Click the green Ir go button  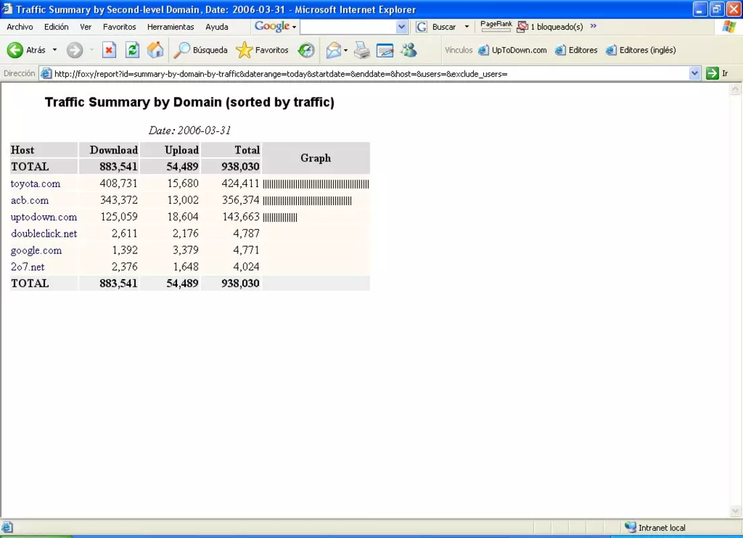[x=712, y=73]
